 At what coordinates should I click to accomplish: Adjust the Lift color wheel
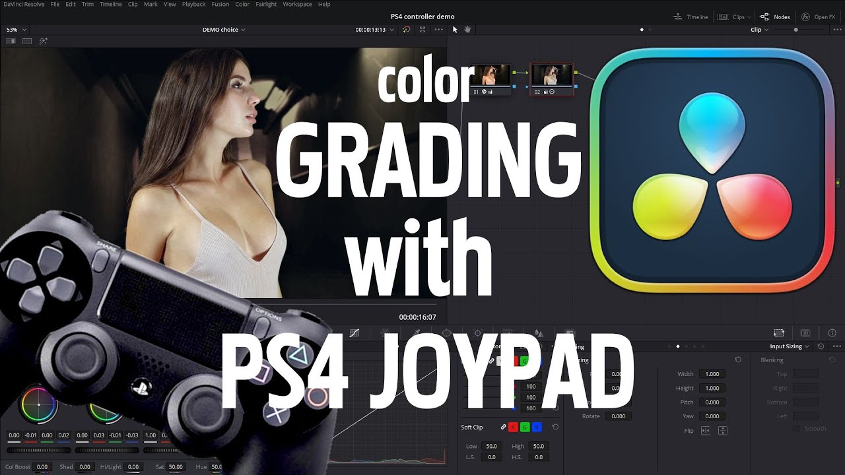point(38,404)
